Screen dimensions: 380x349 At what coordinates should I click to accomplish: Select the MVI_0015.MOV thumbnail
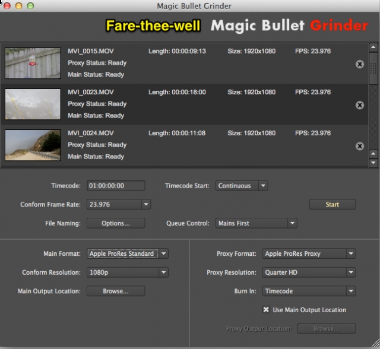[33, 63]
